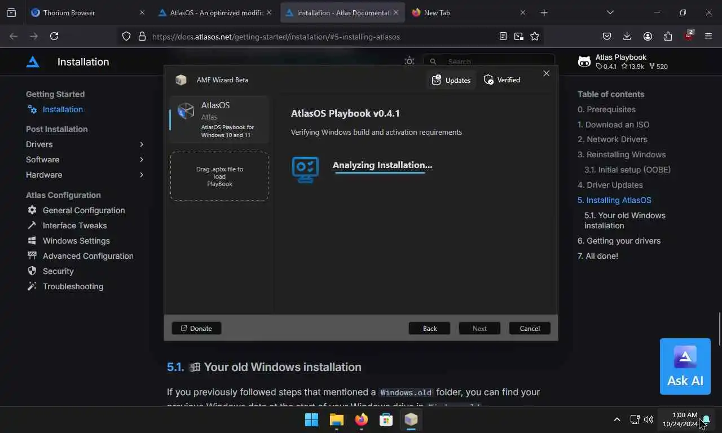Jump to 0. Prerequisites section
The height and width of the screenshot is (433, 722).
[606, 109]
